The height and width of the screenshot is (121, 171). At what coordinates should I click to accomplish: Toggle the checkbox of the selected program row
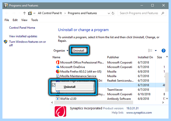(x=54, y=85)
